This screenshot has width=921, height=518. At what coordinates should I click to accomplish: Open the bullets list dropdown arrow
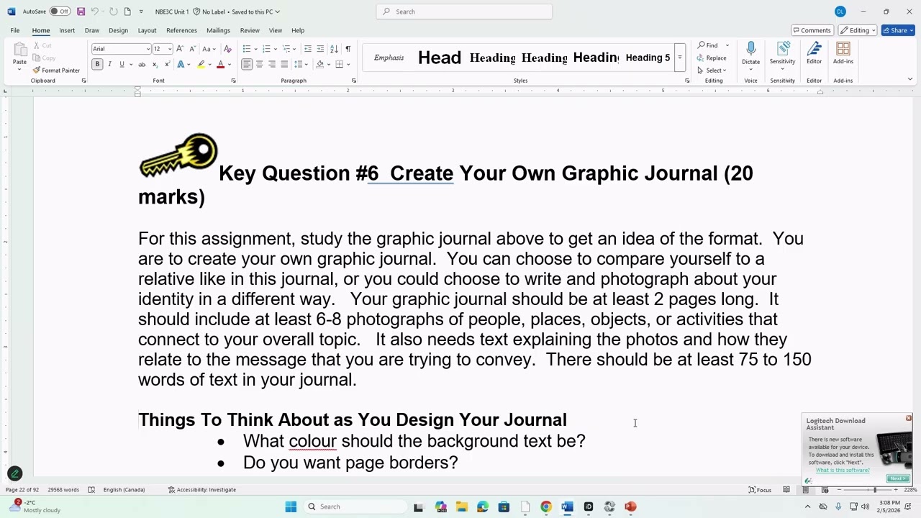click(x=254, y=49)
